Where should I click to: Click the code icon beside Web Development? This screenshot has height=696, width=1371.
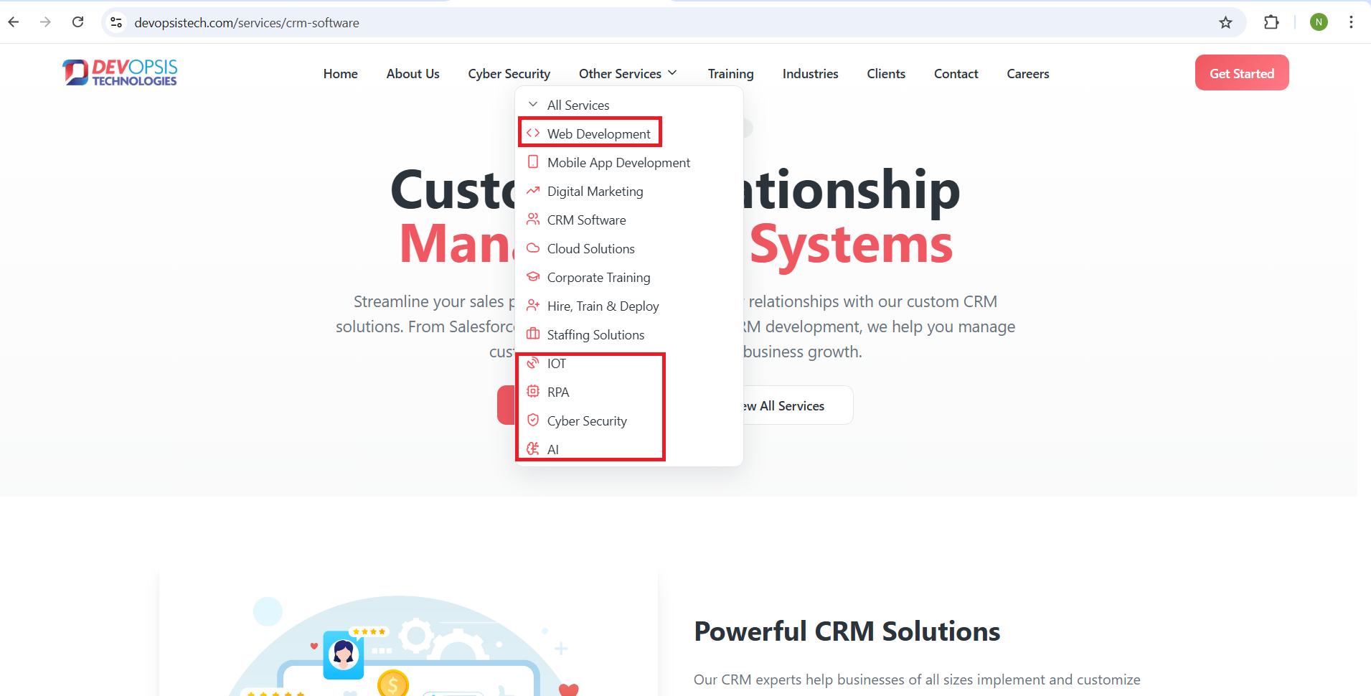coord(533,133)
